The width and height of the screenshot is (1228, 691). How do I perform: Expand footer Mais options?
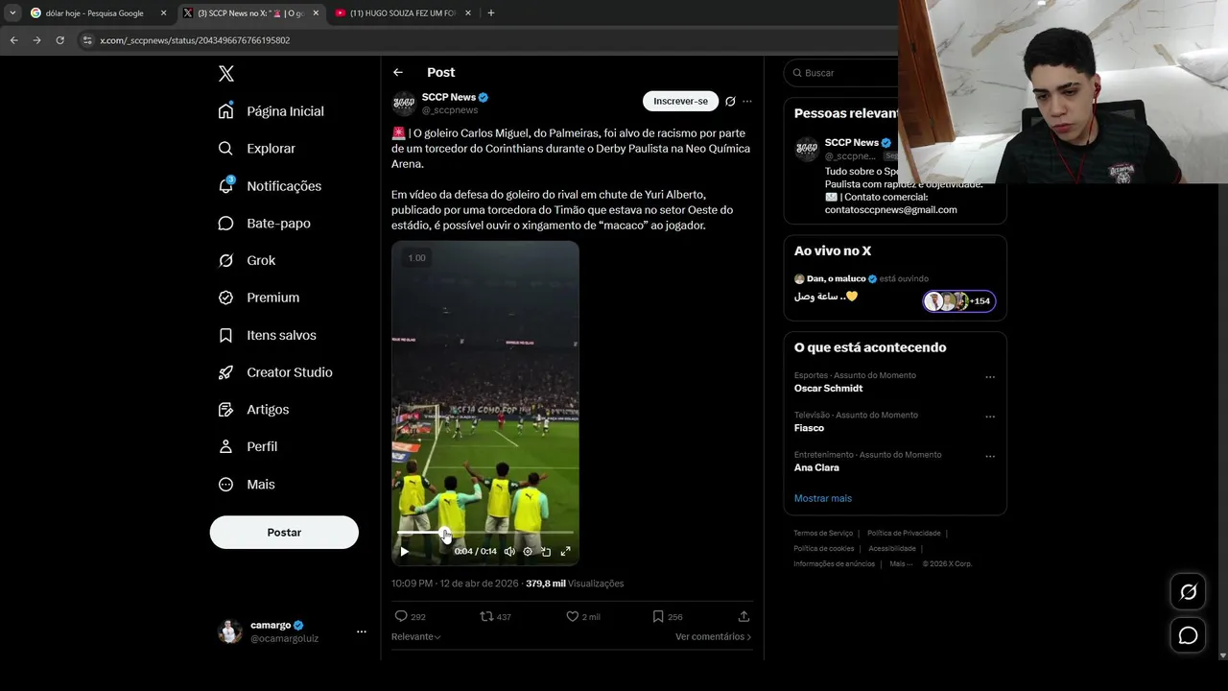[x=899, y=564]
